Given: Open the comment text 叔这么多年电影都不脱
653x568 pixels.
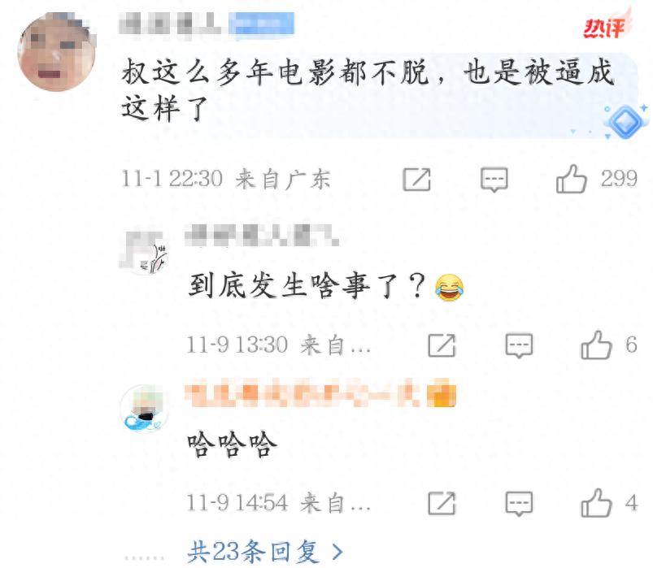Looking at the screenshot, I should 368,89.
